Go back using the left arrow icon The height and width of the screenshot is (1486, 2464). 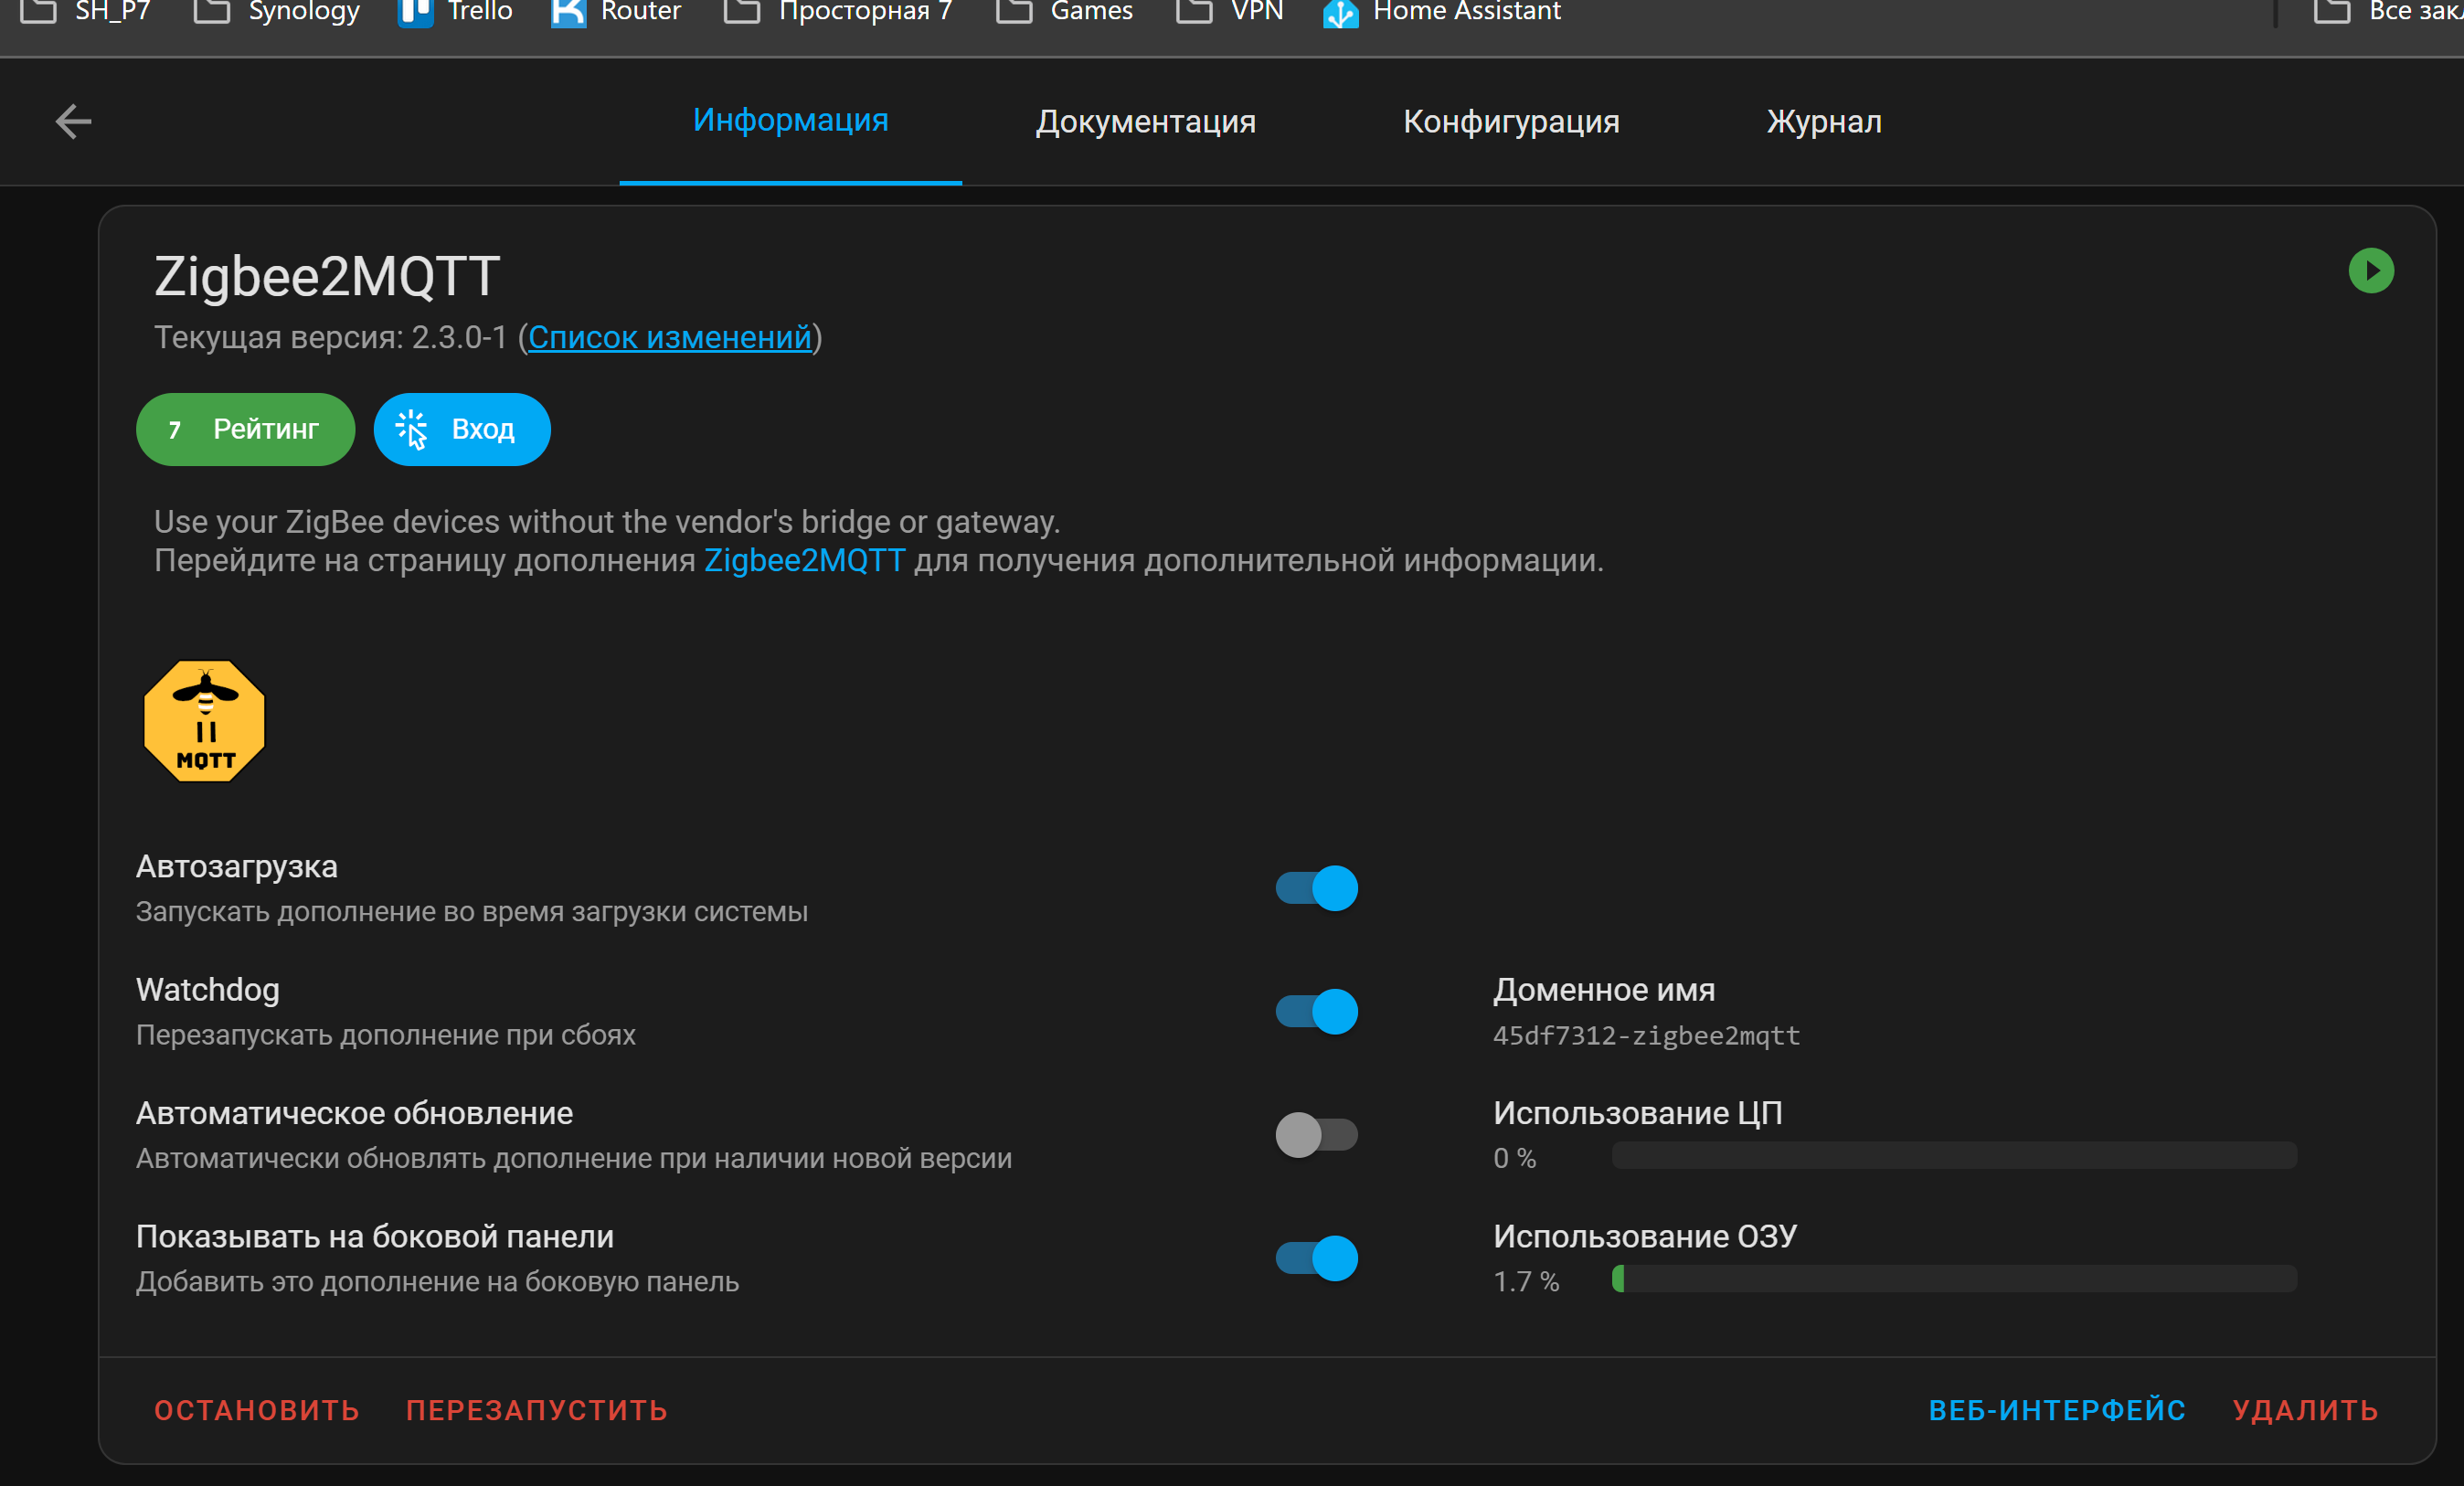(73, 121)
